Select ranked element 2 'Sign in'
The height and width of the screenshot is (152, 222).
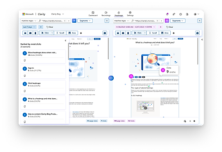43,72
